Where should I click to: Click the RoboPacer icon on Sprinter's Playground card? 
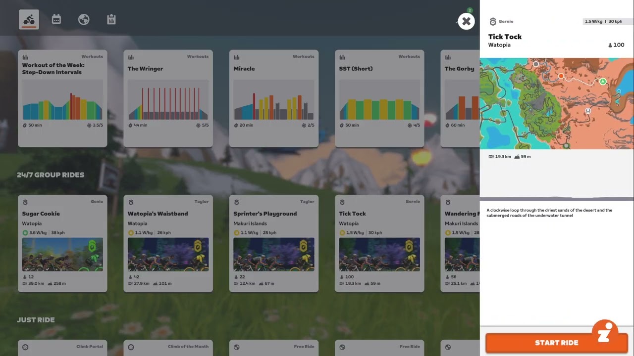pyautogui.click(x=236, y=202)
